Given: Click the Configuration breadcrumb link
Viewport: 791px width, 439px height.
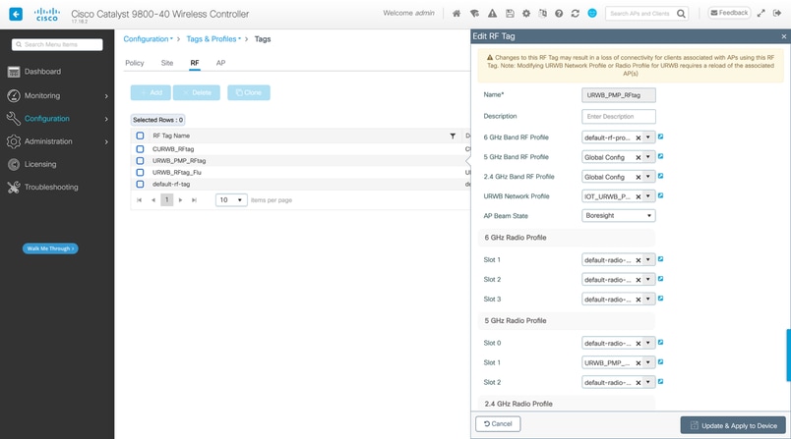Looking at the screenshot, I should click(146, 38).
